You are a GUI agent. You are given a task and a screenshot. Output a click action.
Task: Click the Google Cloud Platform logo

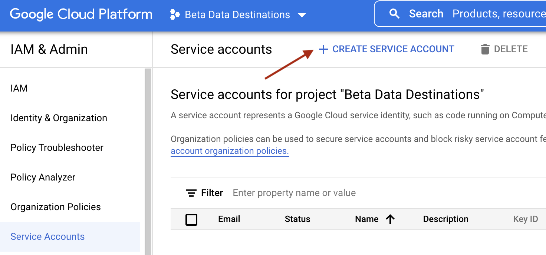click(x=81, y=14)
